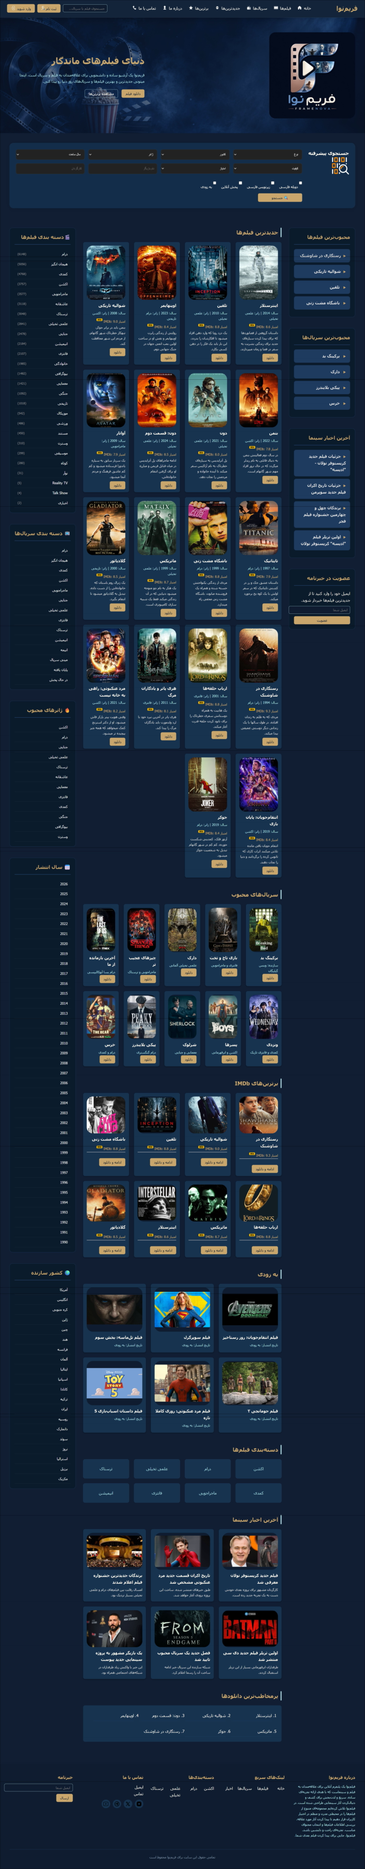Open the Inception poster in newest movies

pos(207,273)
